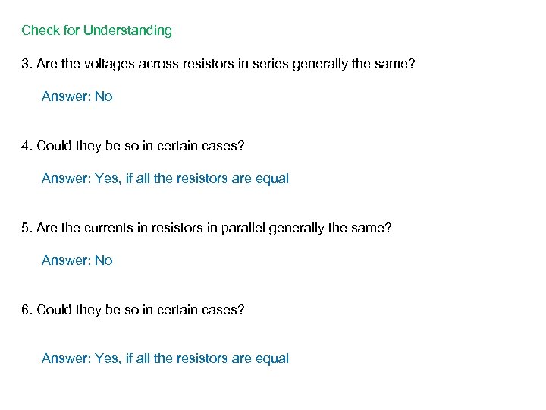Screen dimensions: 546x410
Task: Select the "Answer: No" under question 5
Action: coord(77,260)
